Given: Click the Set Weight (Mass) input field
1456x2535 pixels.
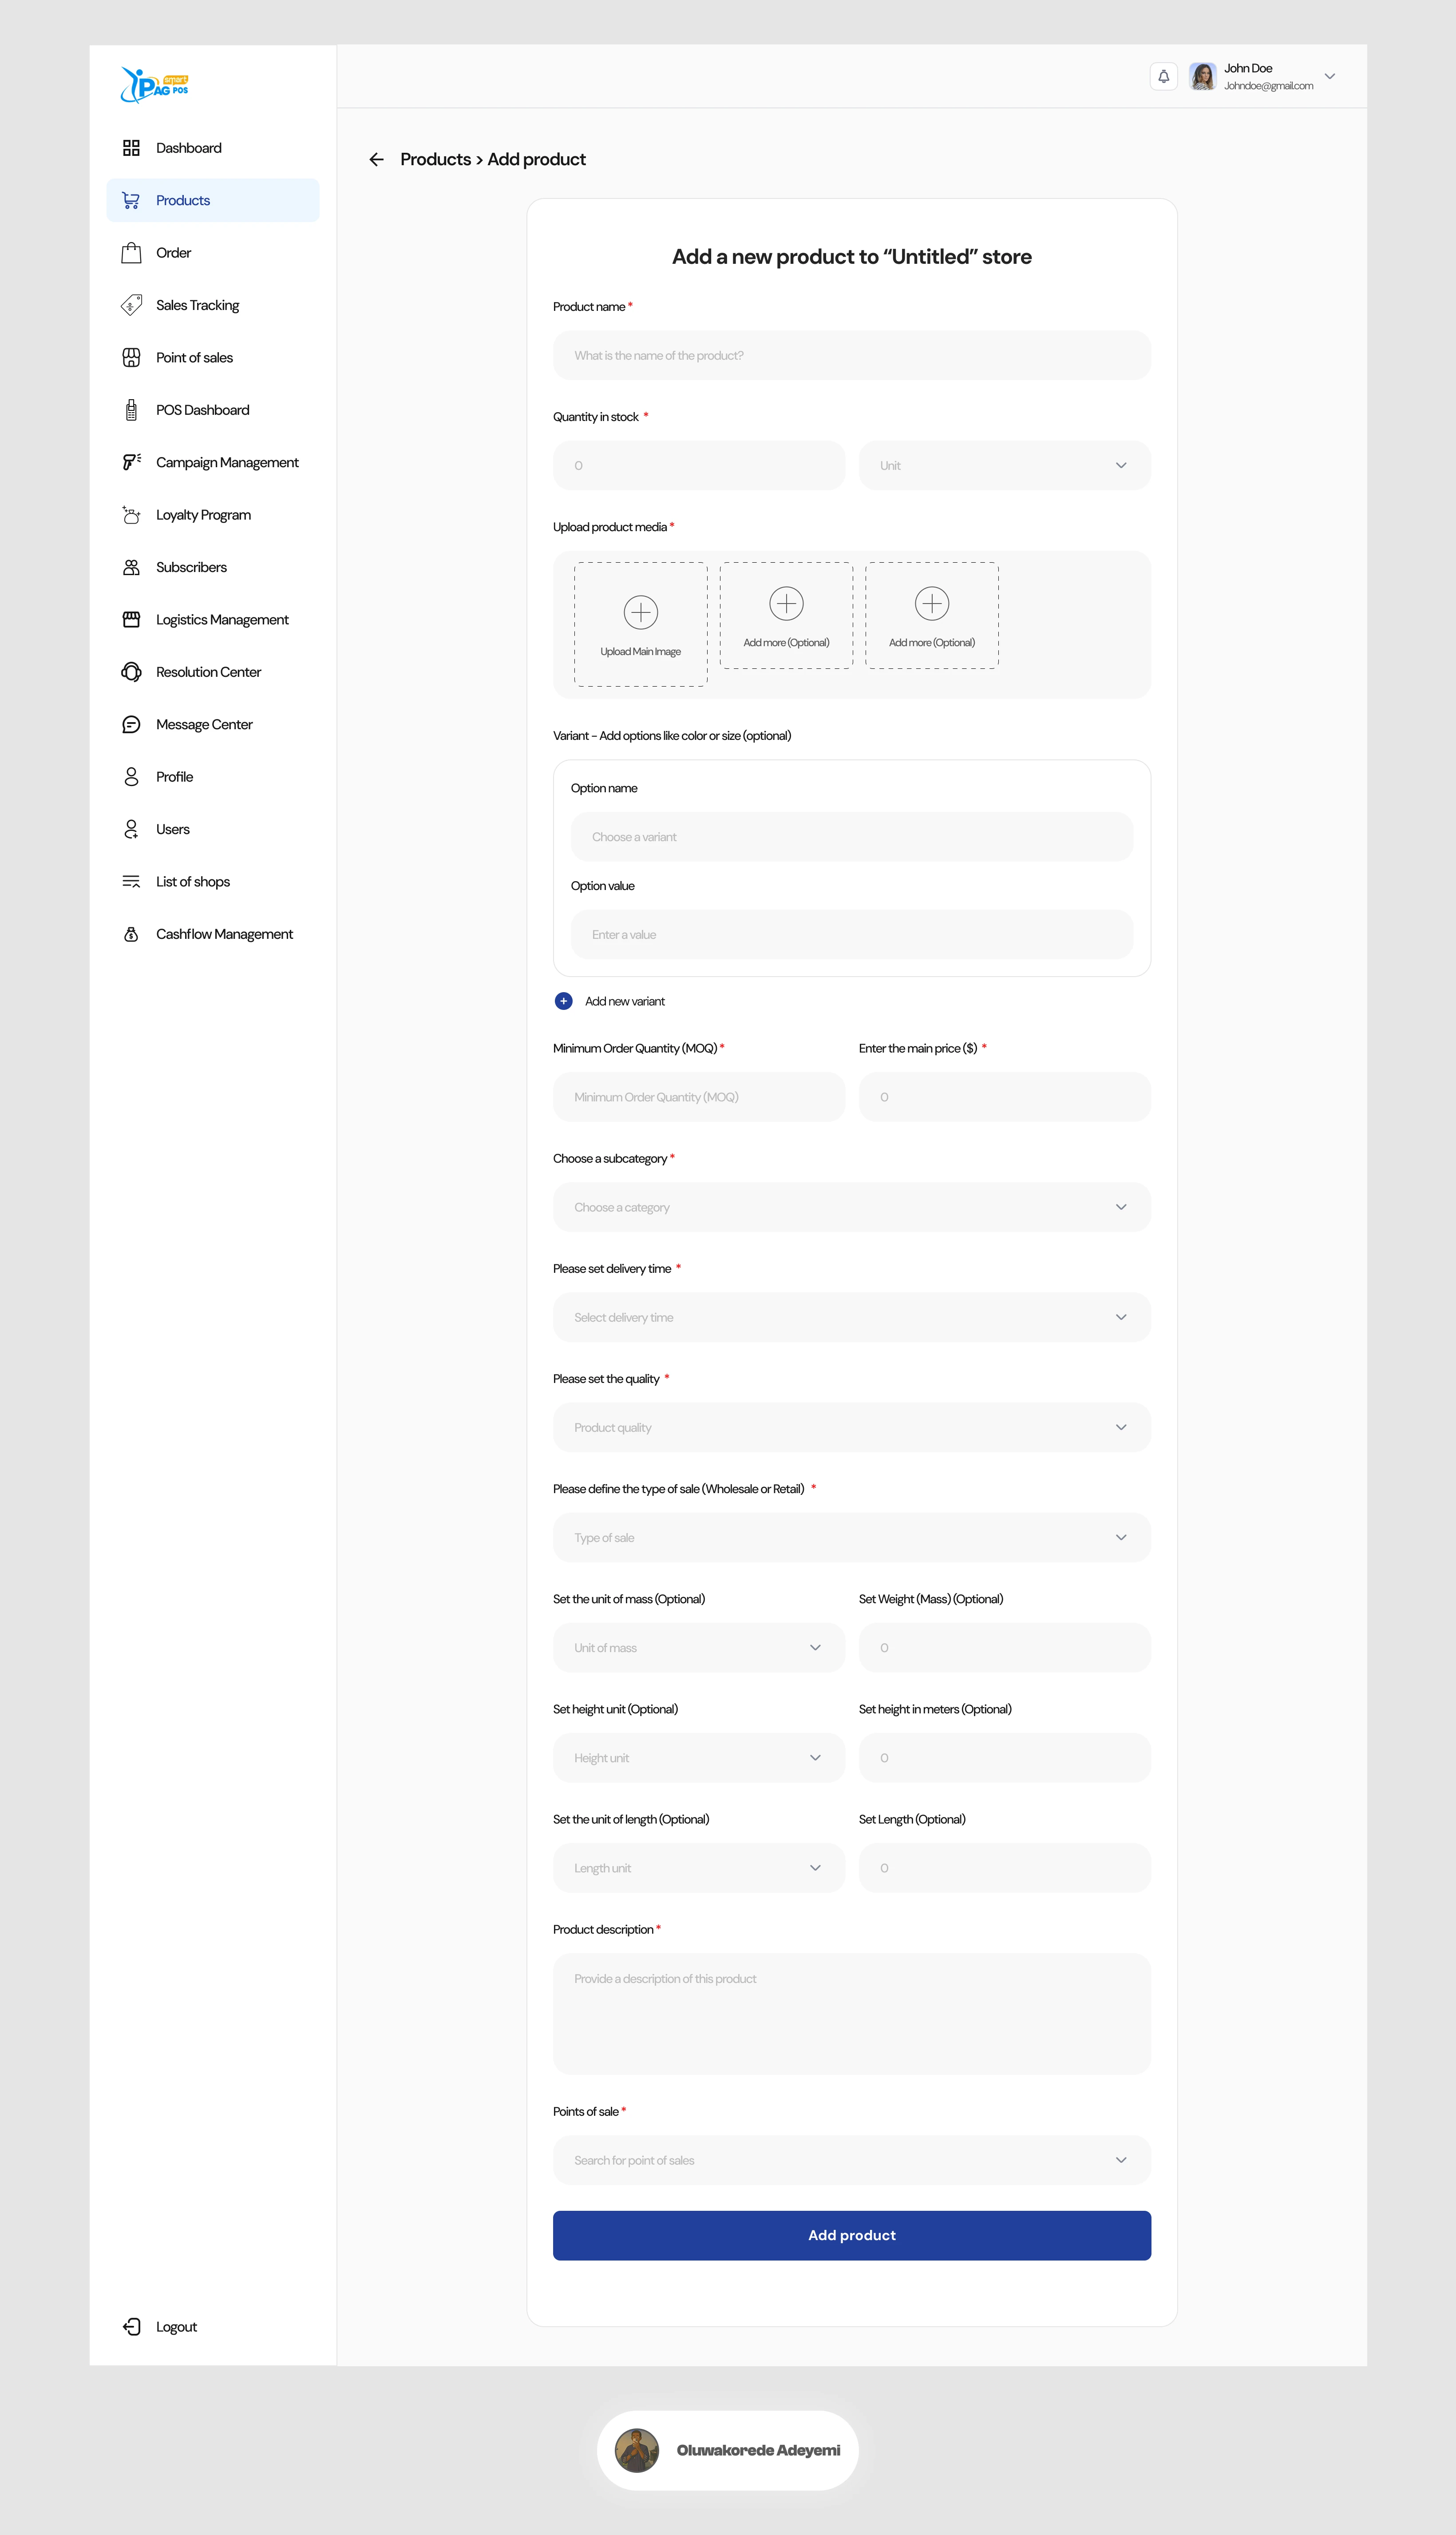Looking at the screenshot, I should coord(1005,1648).
